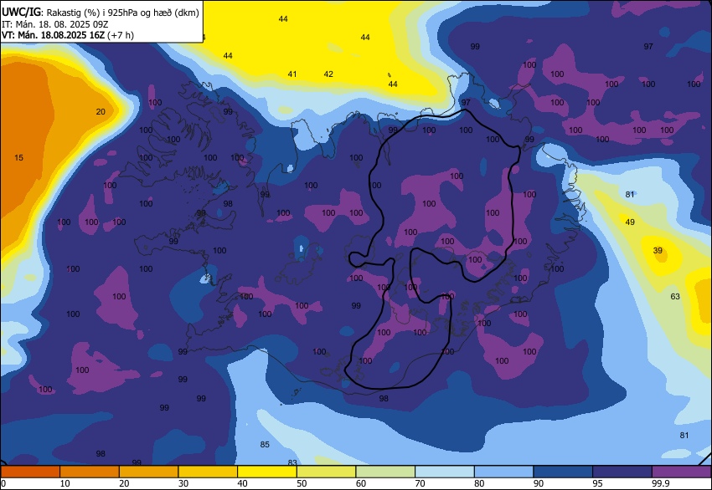The width and height of the screenshot is (712, 490).
Task: Click the legend tick label '90'
Action: [x=539, y=483]
